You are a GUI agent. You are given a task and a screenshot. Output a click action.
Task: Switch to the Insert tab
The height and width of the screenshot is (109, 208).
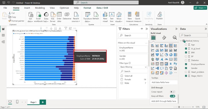point(27,8)
